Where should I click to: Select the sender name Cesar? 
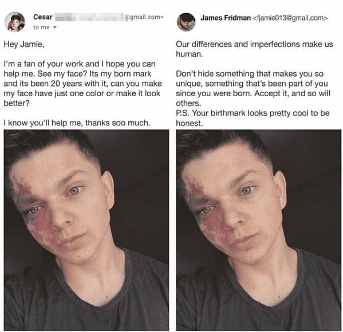[x=42, y=17]
